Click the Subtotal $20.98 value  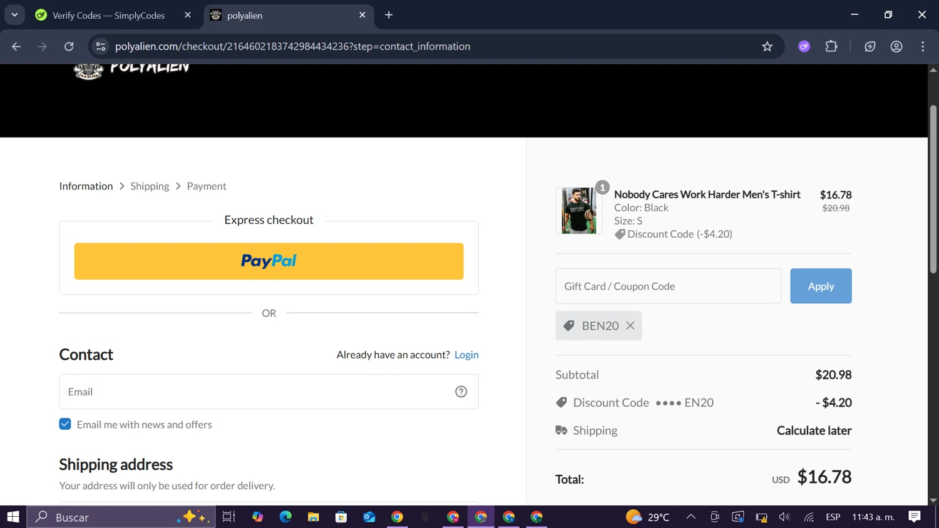coord(833,375)
